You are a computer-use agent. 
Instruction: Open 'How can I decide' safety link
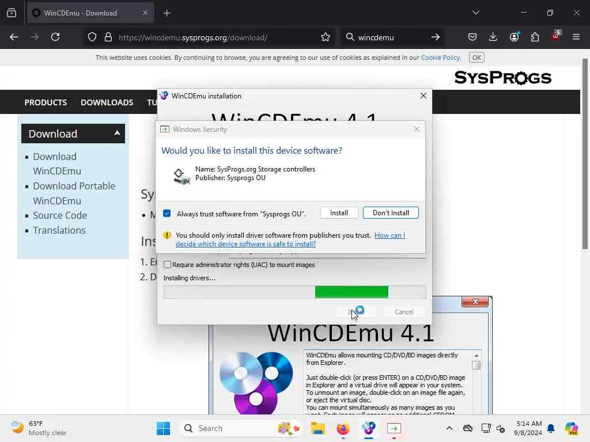[x=290, y=239]
